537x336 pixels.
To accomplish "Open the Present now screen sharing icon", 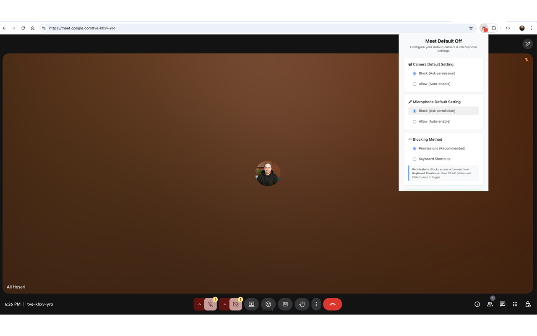I will (x=251, y=304).
